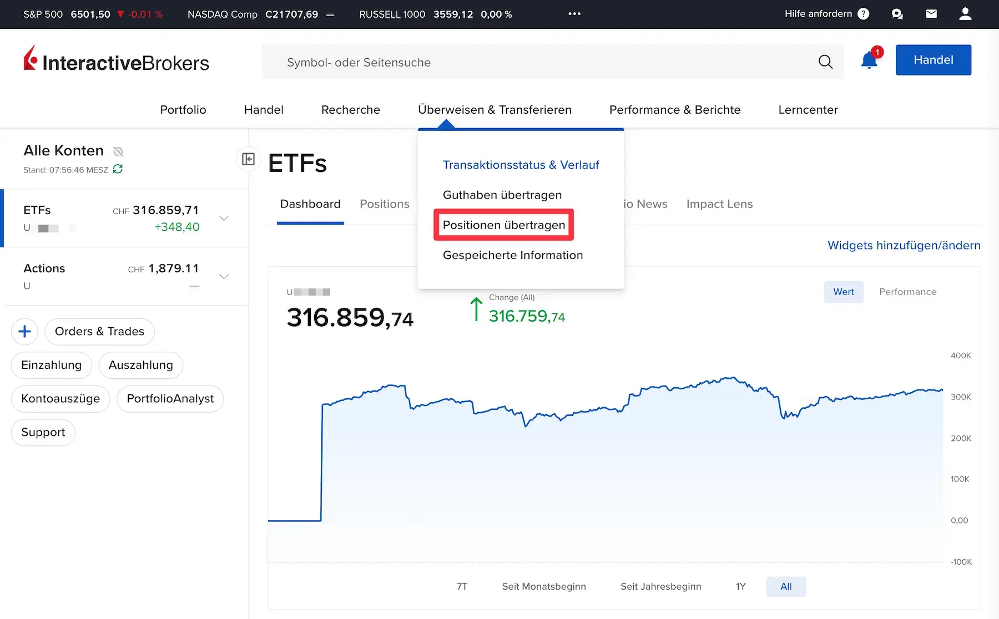The width and height of the screenshot is (999, 619).
Task: Click the blue Handel button
Action: pos(934,60)
